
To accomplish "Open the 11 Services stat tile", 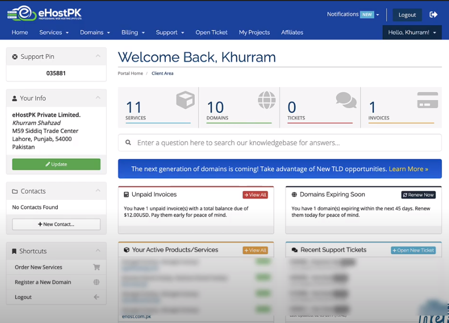I will [158, 107].
